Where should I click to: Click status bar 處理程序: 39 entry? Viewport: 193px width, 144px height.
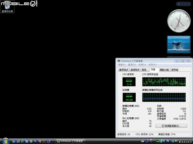tap(124, 134)
